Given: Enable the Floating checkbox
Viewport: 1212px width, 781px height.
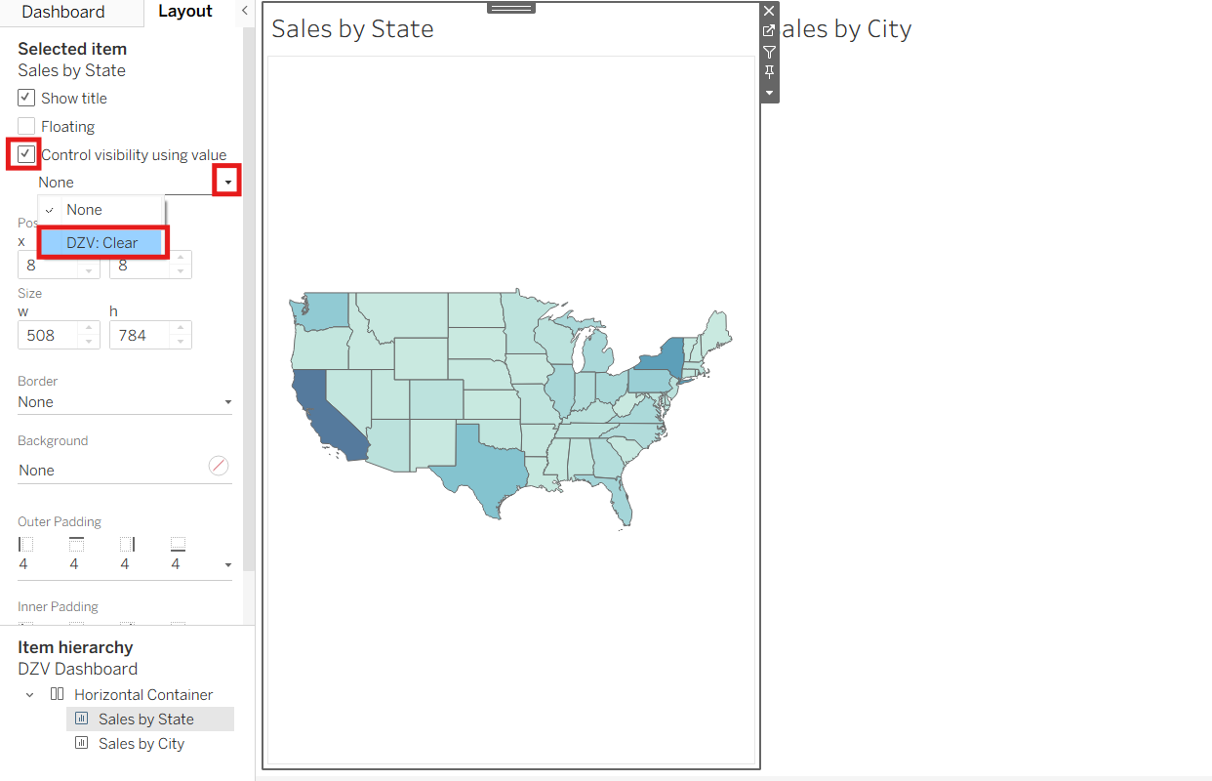Looking at the screenshot, I should [26, 126].
